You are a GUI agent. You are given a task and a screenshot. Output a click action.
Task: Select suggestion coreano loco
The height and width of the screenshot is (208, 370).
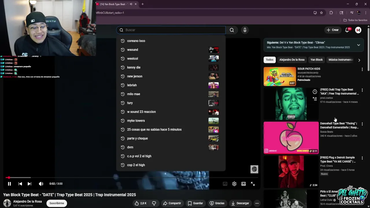(x=171, y=41)
